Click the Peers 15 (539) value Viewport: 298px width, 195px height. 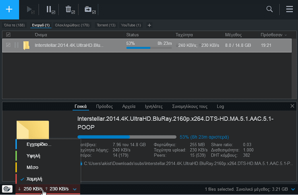point(197,155)
